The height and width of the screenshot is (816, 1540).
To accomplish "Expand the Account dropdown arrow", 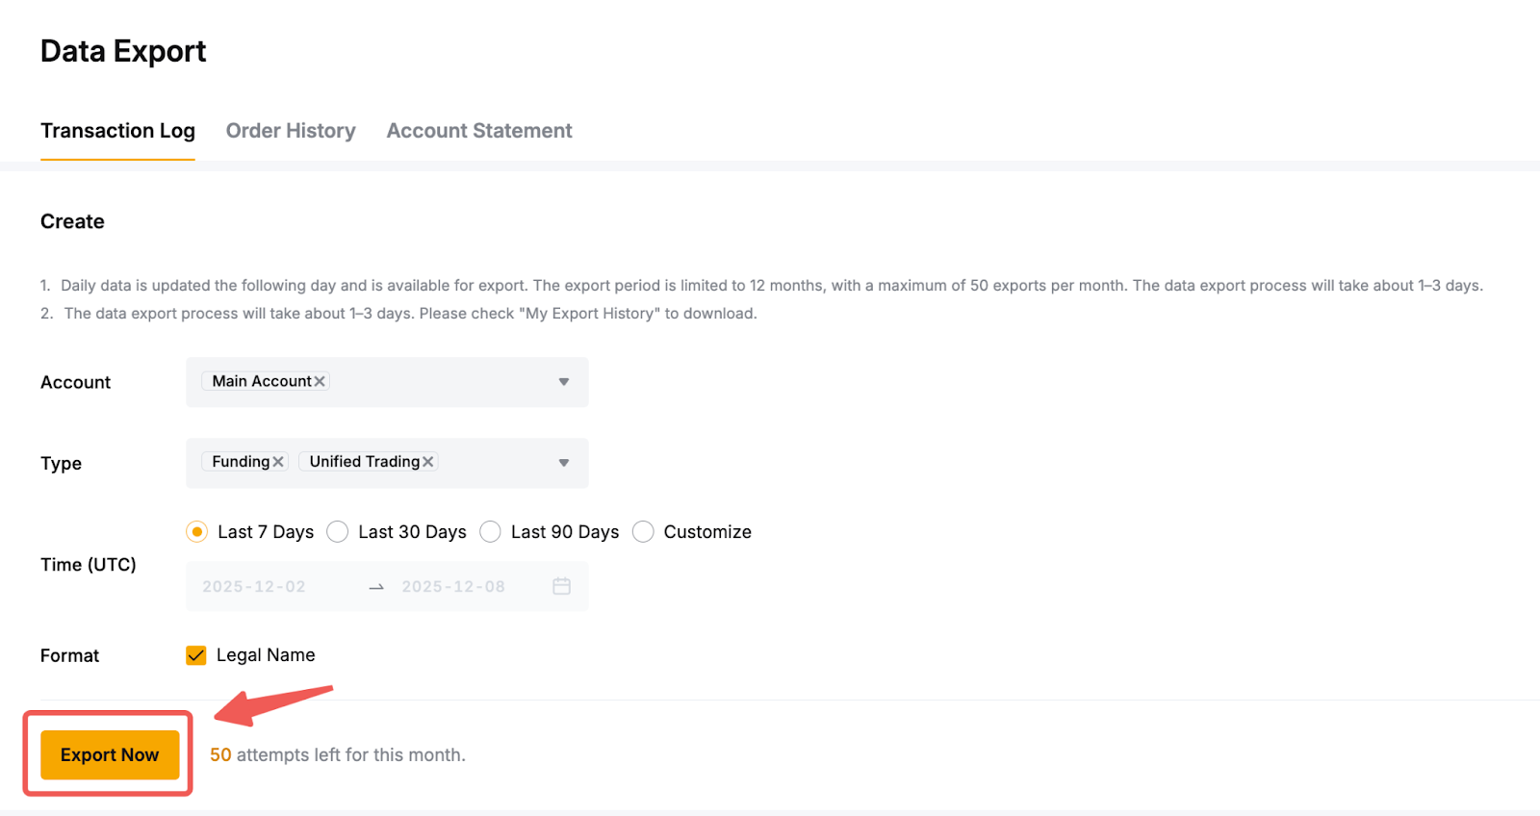I will point(564,382).
